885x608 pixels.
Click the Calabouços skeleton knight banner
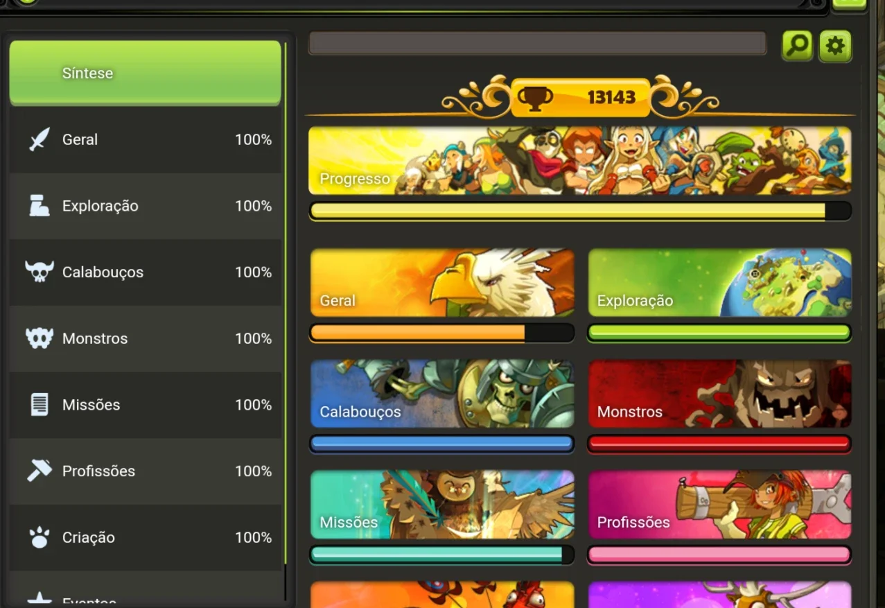coord(442,394)
